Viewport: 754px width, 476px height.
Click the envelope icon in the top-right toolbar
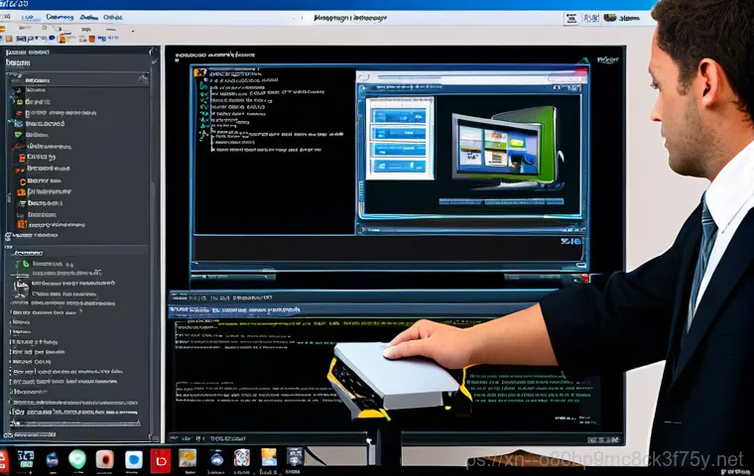(x=573, y=18)
